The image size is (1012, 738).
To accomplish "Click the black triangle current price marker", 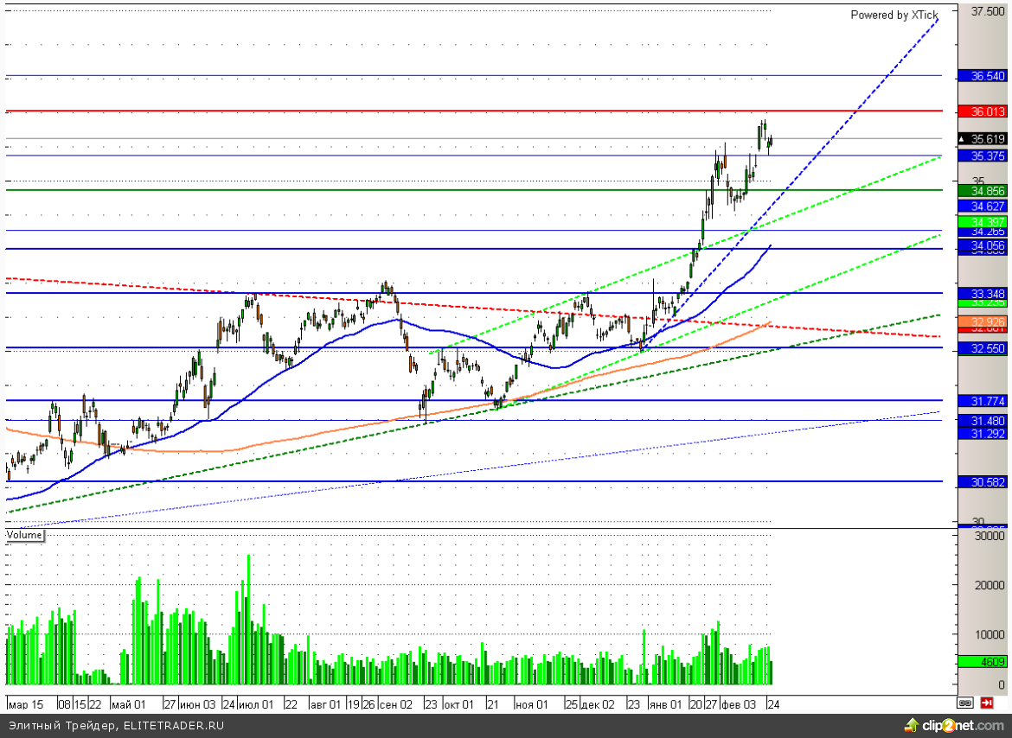I will 964,138.
